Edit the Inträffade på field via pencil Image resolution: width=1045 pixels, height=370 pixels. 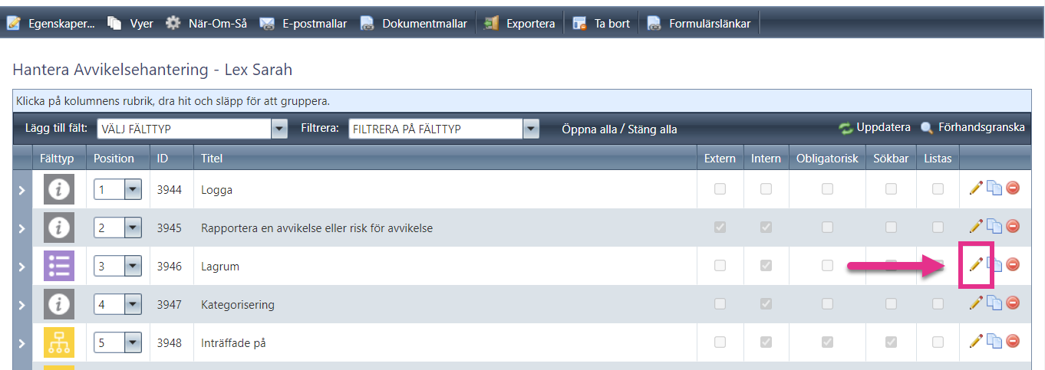tap(976, 341)
